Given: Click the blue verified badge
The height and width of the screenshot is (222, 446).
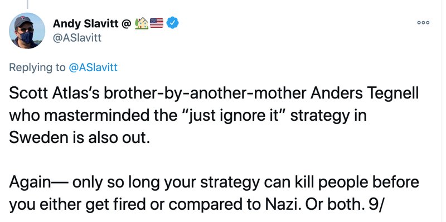Looking at the screenshot, I should click(x=172, y=23).
